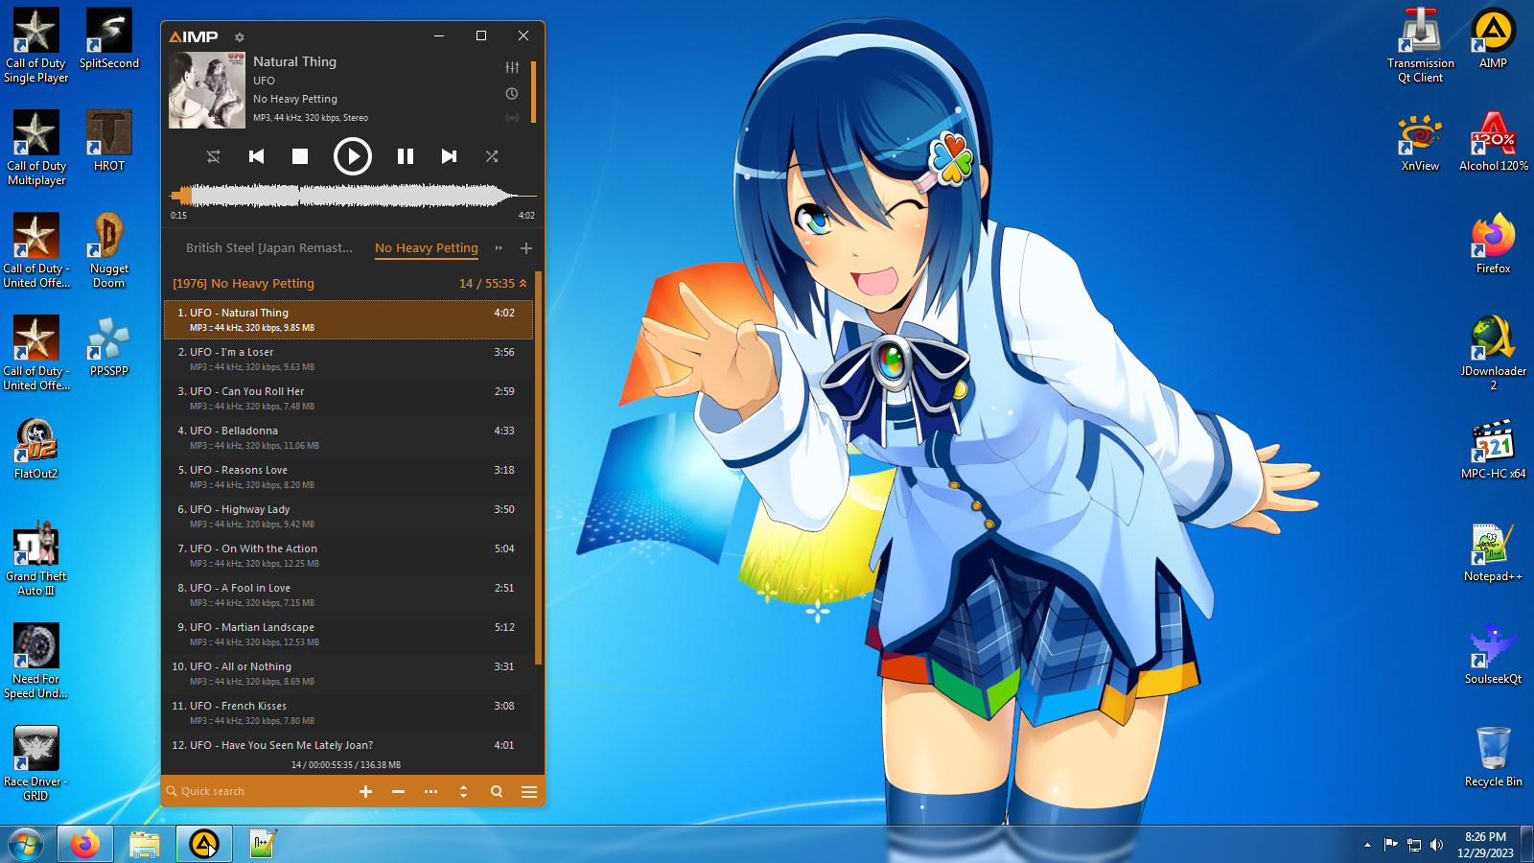1534x863 pixels.
Task: Select the SplitSecond desktop icon
Action: pos(109,38)
